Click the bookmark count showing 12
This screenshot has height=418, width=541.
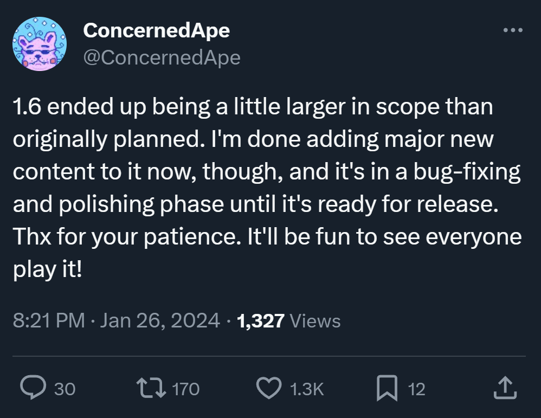pyautogui.click(x=416, y=389)
